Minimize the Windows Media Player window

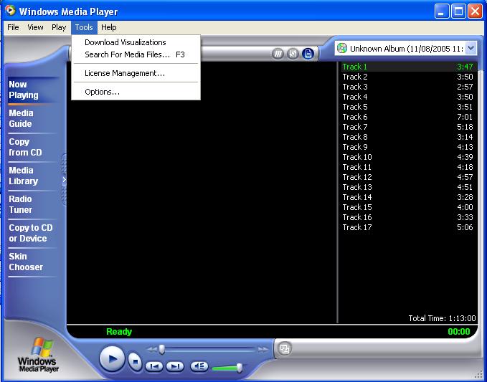point(442,11)
